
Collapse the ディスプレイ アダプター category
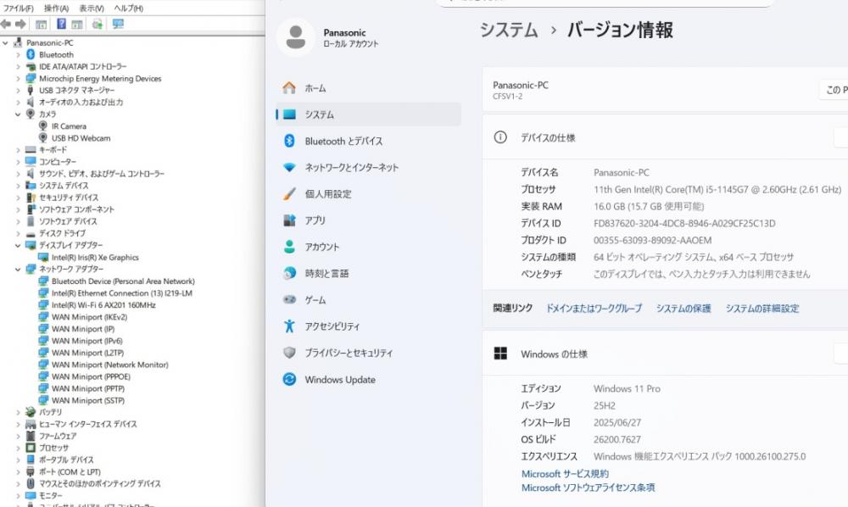pyautogui.click(x=18, y=245)
